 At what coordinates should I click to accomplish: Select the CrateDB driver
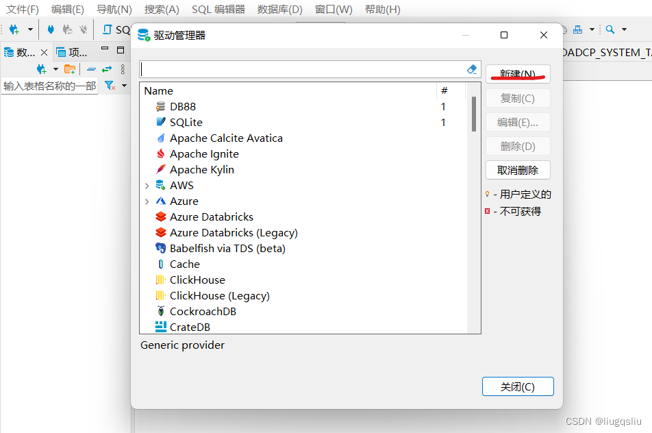click(303, 327)
